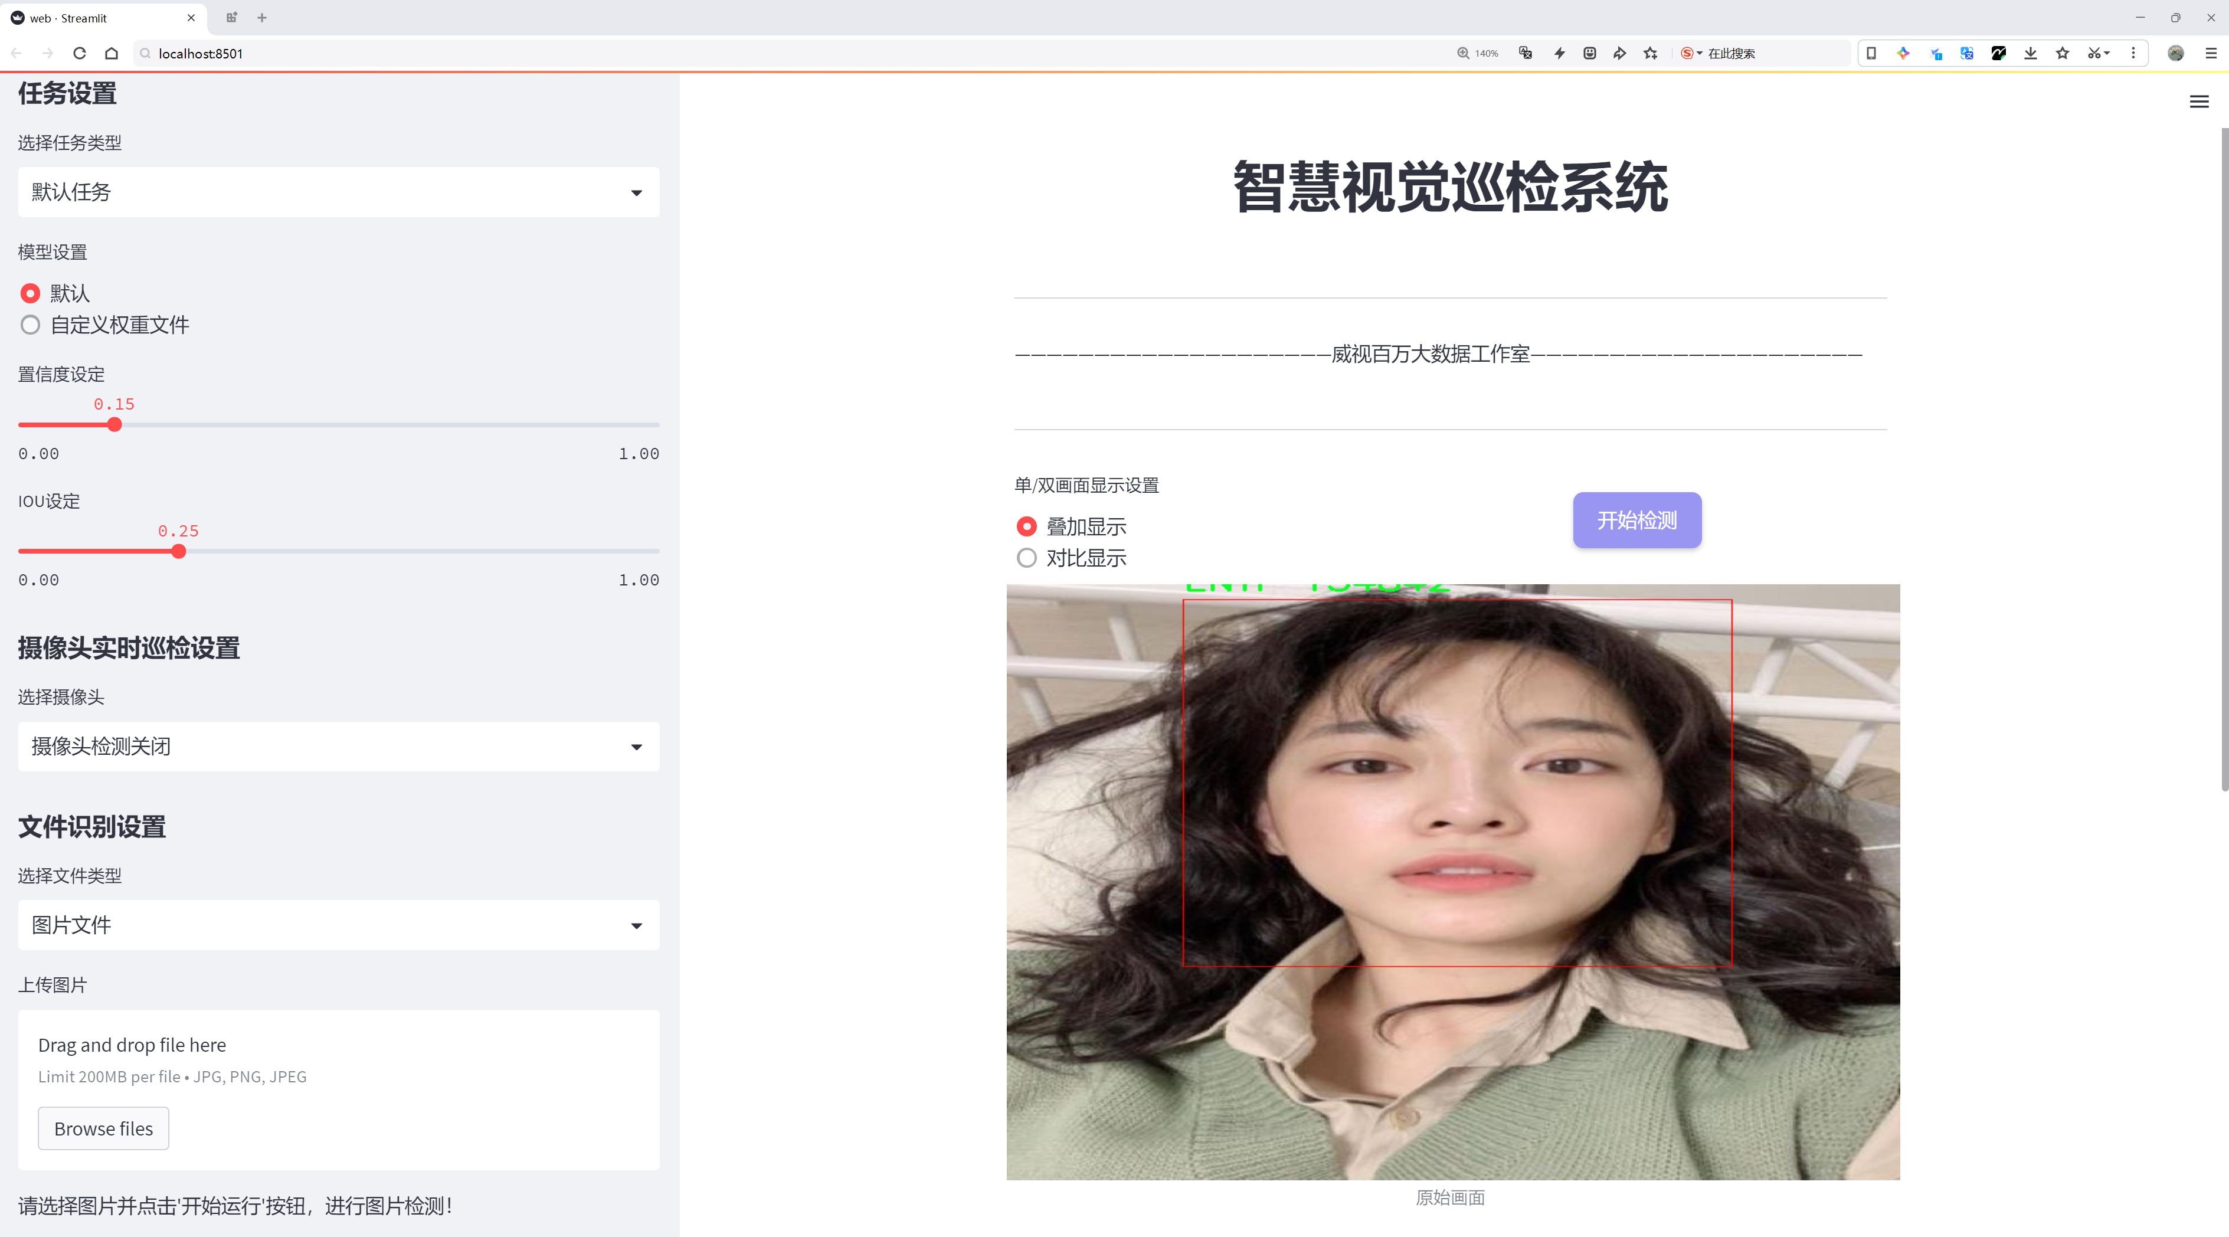Open the 摄像头检测关闭 camera dropdown
The width and height of the screenshot is (2229, 1237).
click(338, 747)
